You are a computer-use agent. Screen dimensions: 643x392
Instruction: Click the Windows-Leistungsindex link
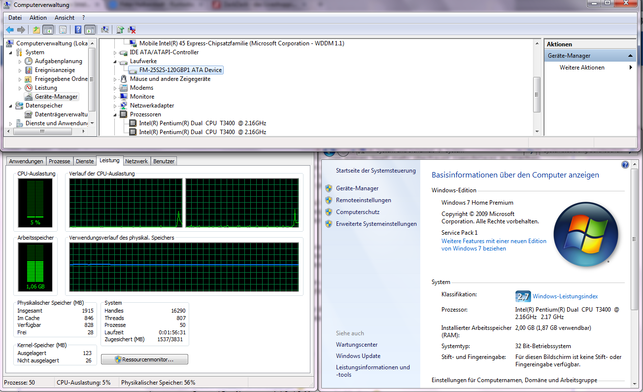click(x=565, y=296)
